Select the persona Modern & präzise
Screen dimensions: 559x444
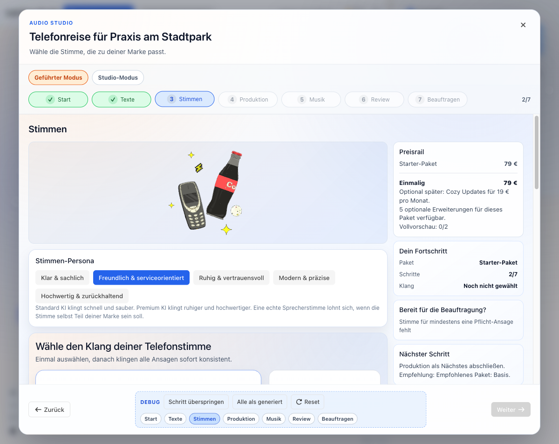304,277
